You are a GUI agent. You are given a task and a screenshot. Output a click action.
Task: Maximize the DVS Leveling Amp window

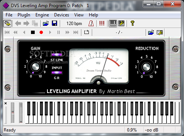click(x=159, y=4)
